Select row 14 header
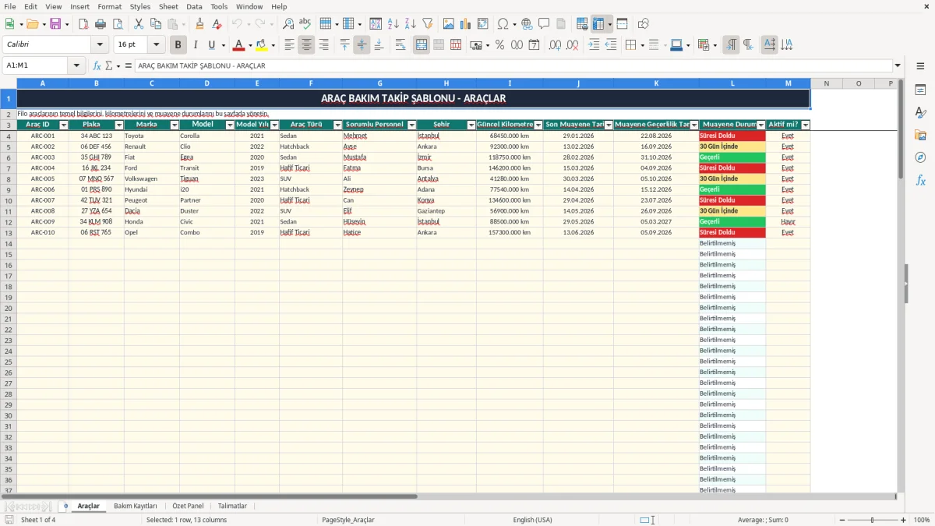The height and width of the screenshot is (526, 935). (8, 243)
